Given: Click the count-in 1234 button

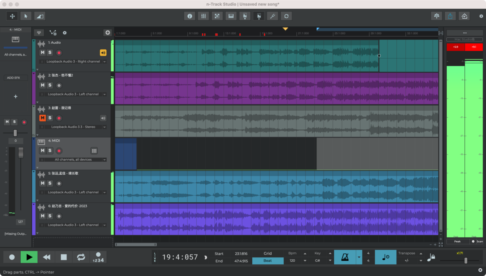Looking at the screenshot, I should coord(98,257).
